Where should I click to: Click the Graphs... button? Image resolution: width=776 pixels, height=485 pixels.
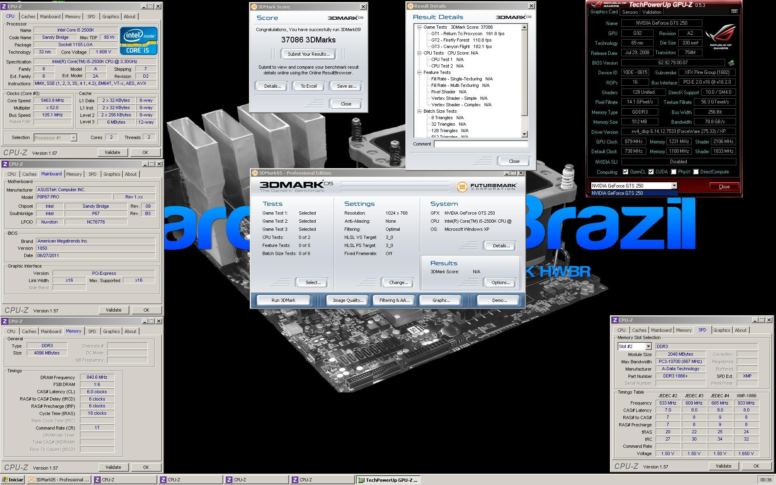[x=441, y=300]
